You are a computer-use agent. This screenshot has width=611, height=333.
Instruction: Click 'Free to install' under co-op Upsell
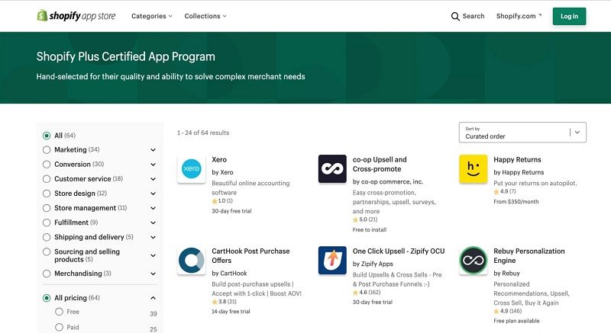tap(370, 230)
